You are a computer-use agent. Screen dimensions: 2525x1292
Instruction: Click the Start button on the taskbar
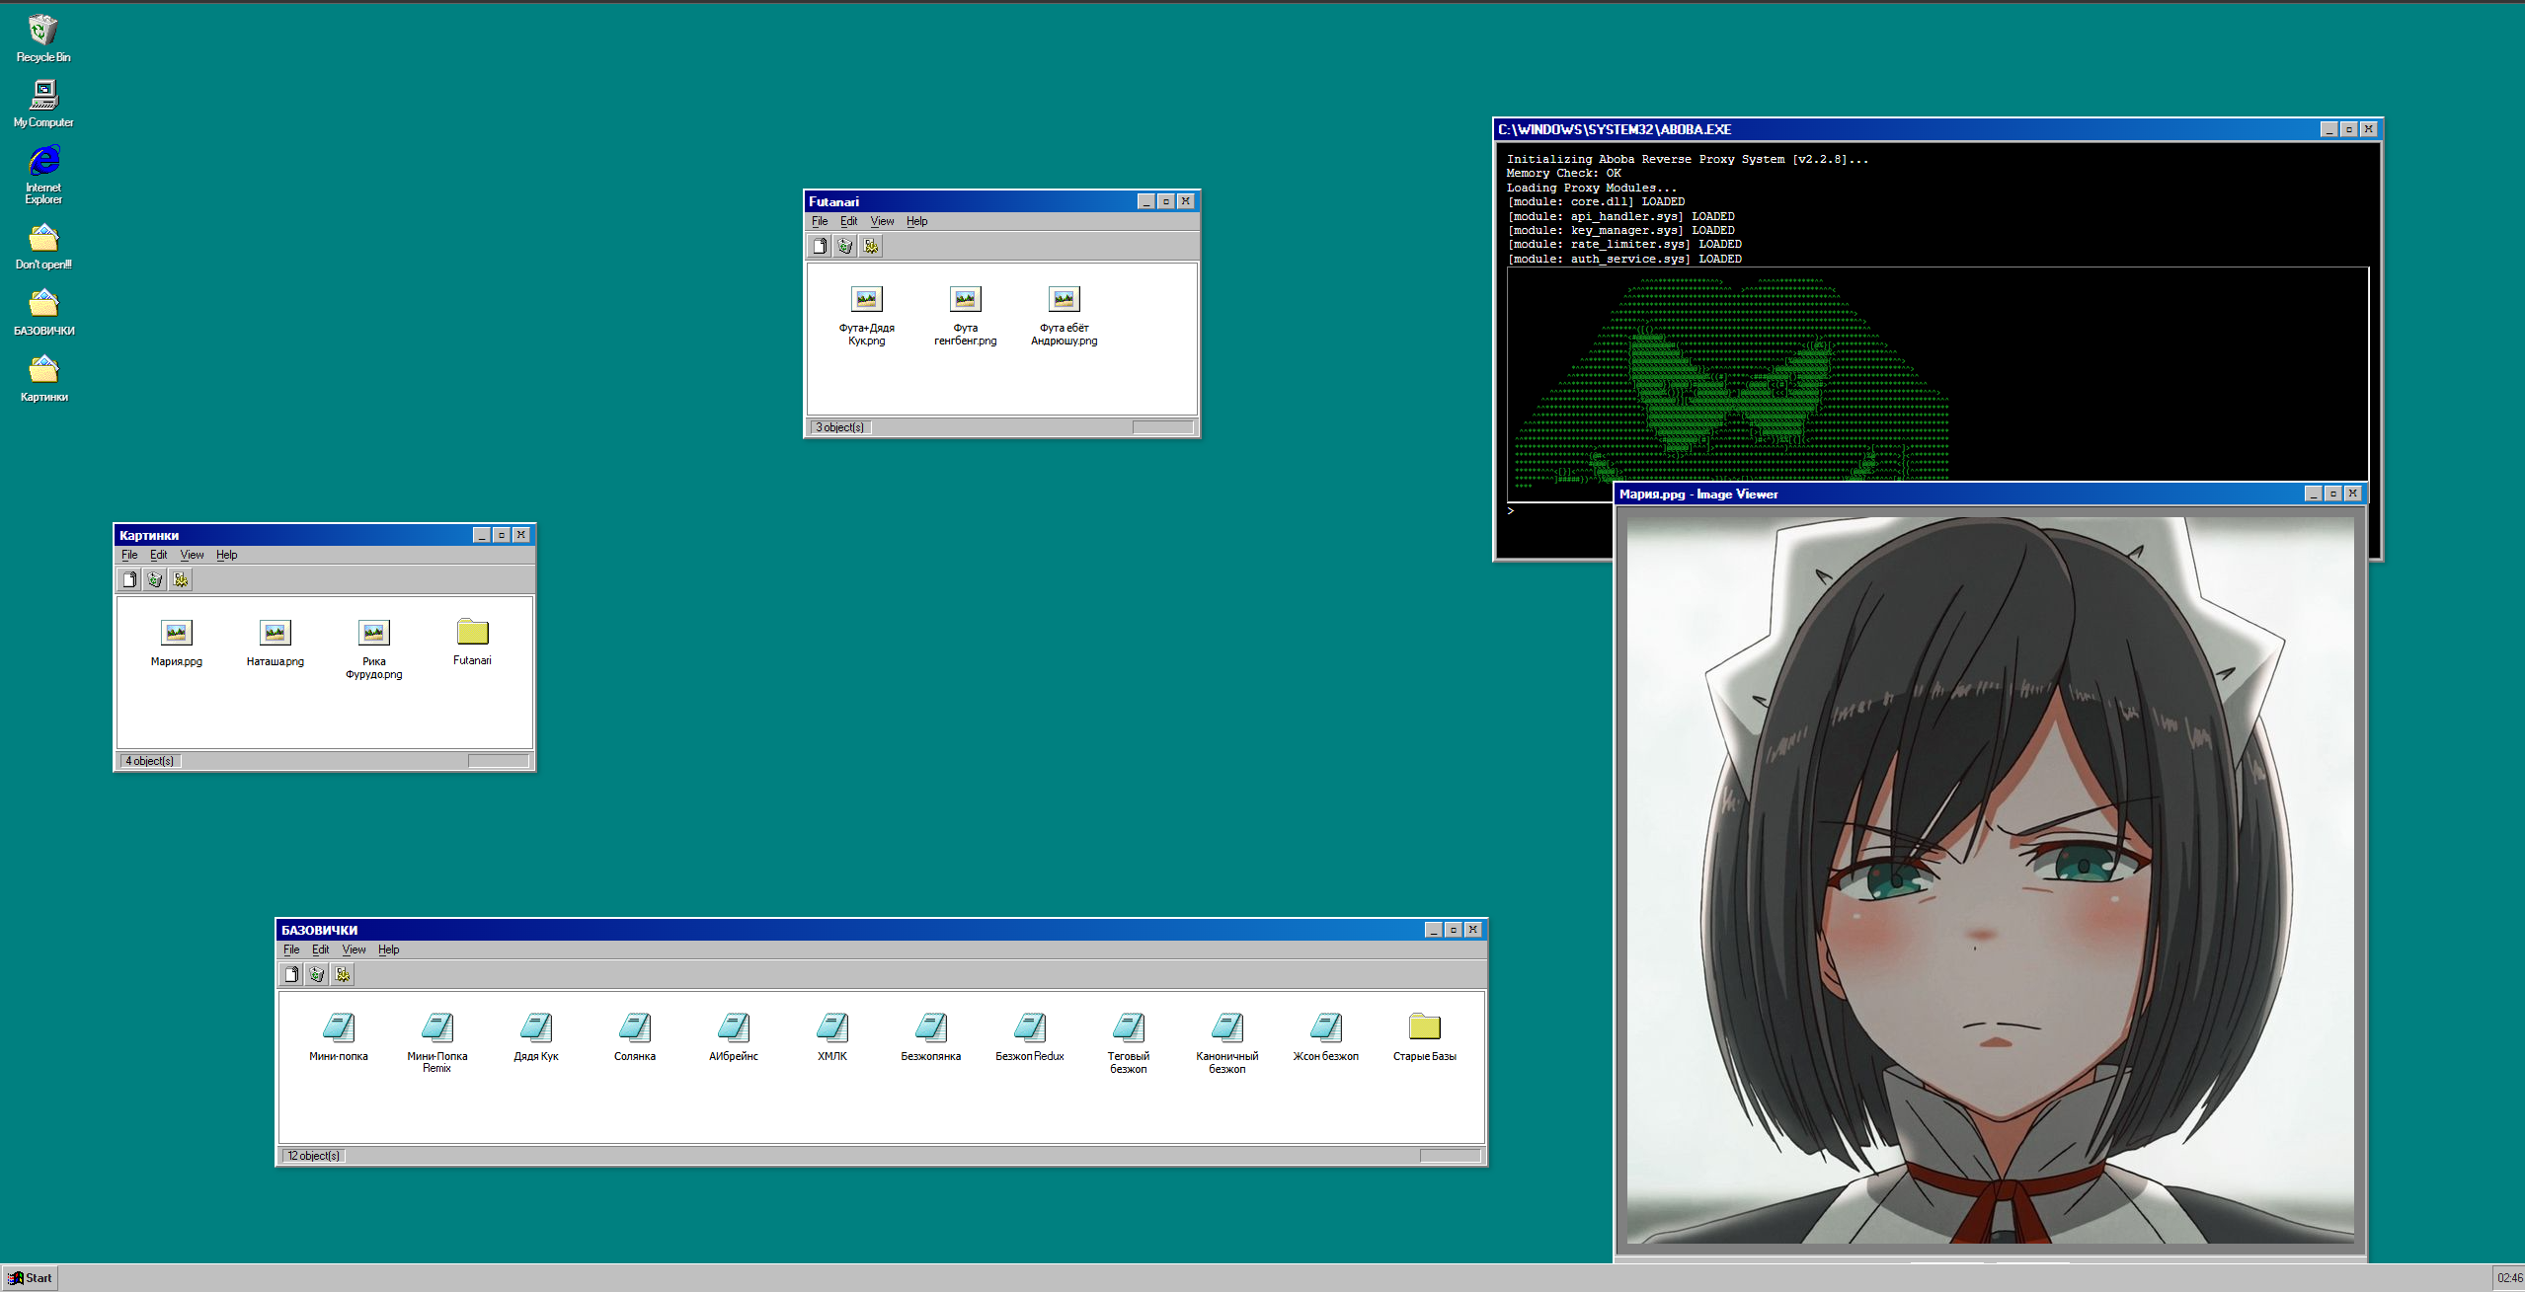[31, 1277]
